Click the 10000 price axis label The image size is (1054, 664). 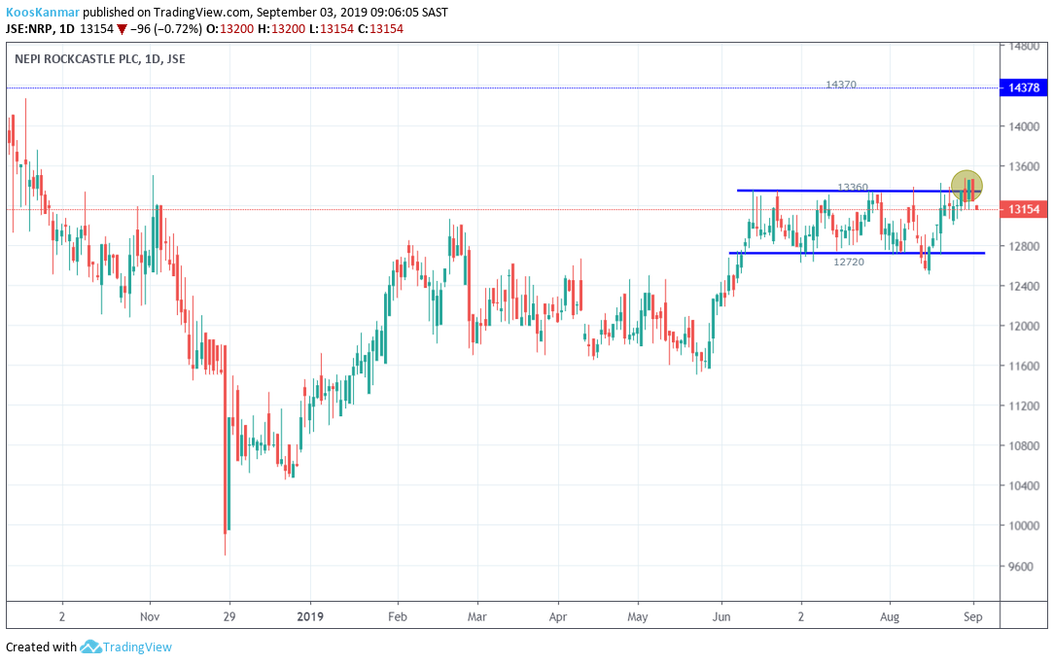(x=1023, y=526)
